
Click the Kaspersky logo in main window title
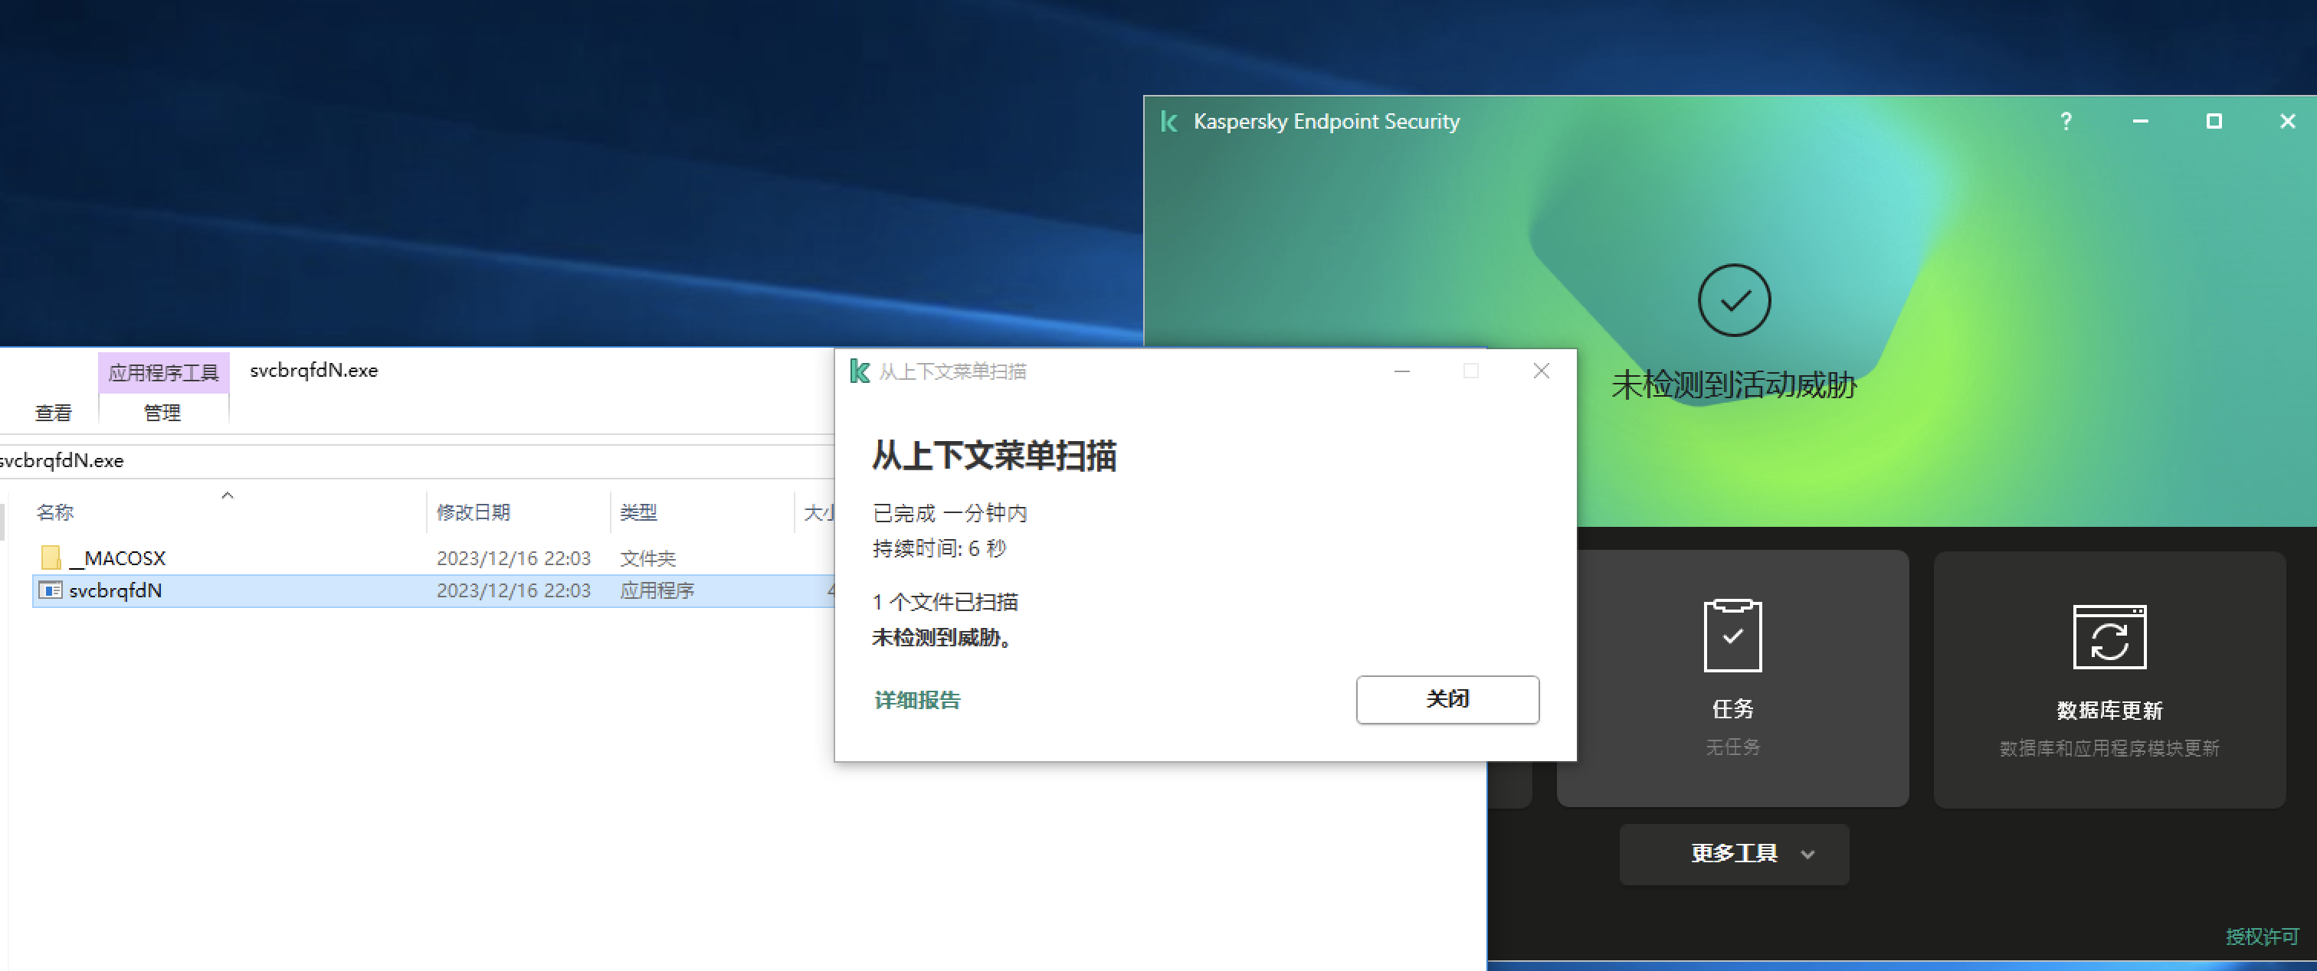tap(1168, 121)
